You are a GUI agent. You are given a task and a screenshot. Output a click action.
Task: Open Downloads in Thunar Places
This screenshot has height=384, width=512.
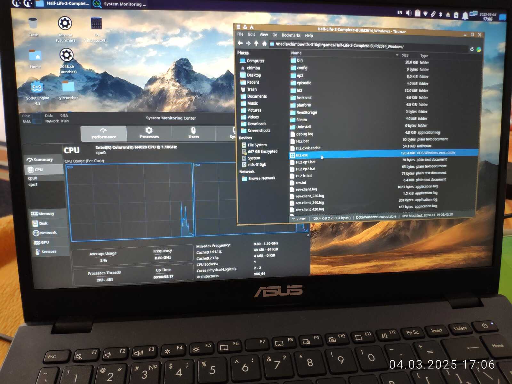click(x=257, y=124)
